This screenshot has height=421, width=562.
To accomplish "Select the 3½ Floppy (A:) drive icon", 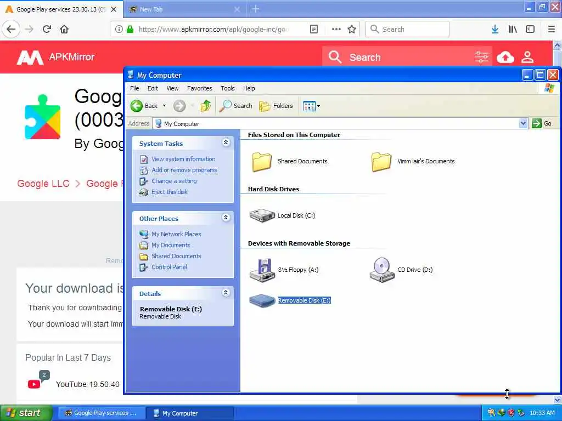I will click(x=262, y=270).
